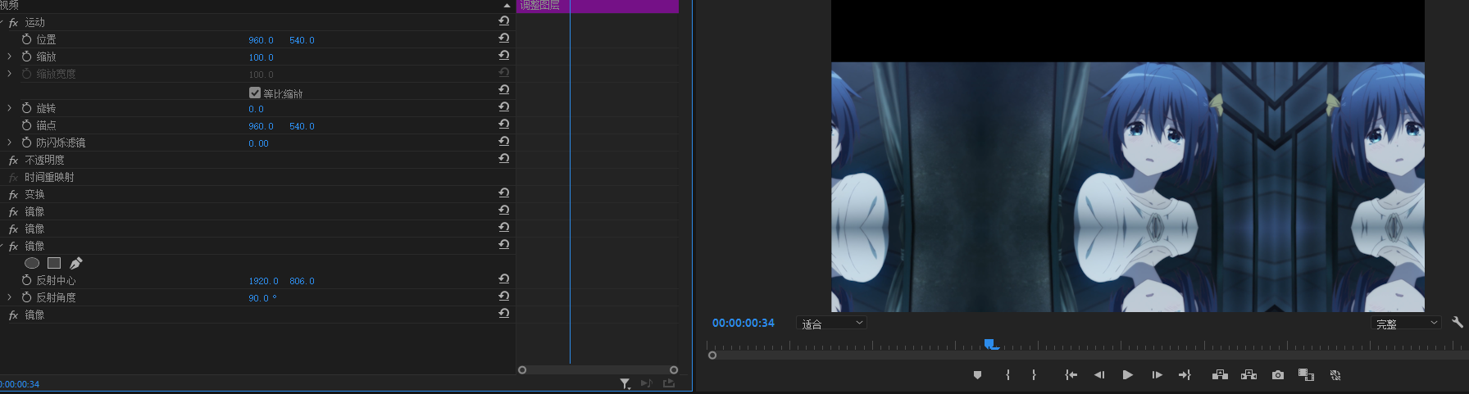
Task: Toggle animation stopwatch for 反射中心
Action: [x=27, y=280]
